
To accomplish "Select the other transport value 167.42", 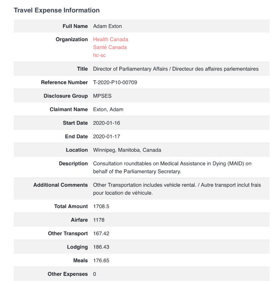I will click(x=101, y=234).
